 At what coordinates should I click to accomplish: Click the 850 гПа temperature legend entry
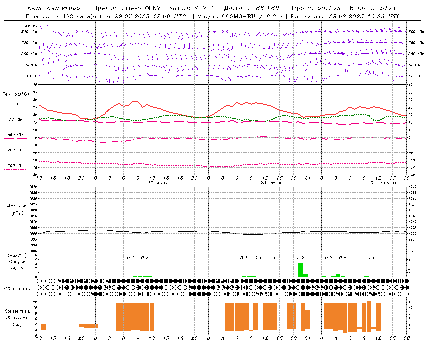(16, 135)
